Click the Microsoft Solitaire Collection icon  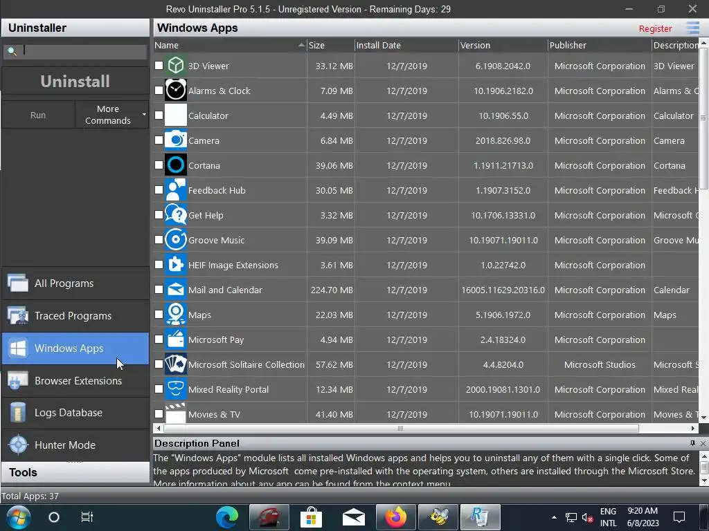[175, 364]
